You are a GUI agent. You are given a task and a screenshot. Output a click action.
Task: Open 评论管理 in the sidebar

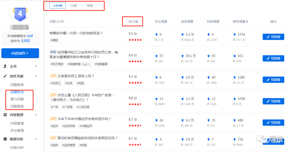tap(17, 131)
